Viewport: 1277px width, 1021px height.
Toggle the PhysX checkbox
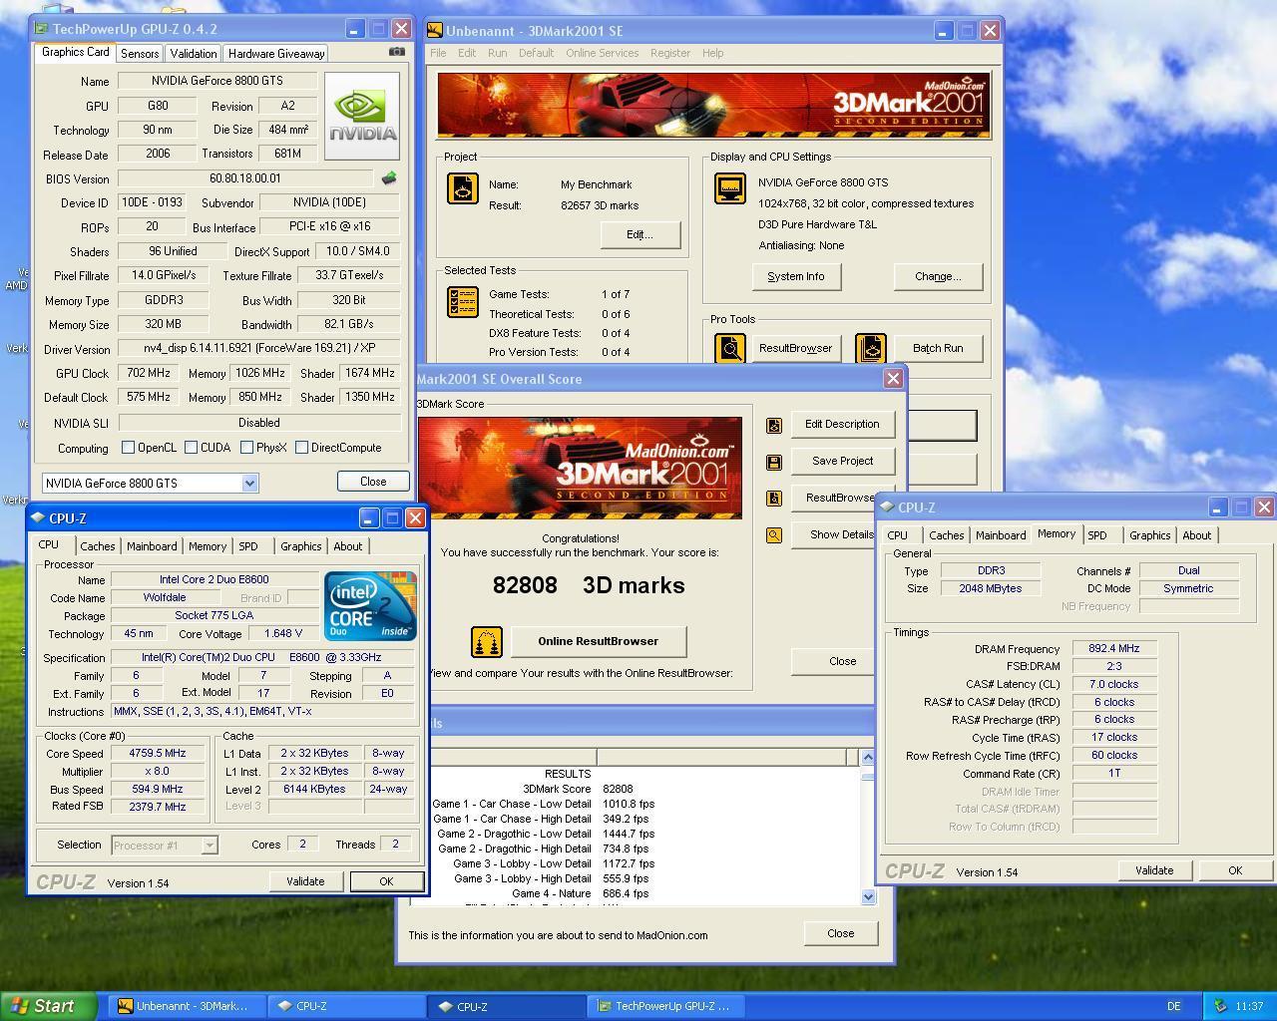point(246,448)
